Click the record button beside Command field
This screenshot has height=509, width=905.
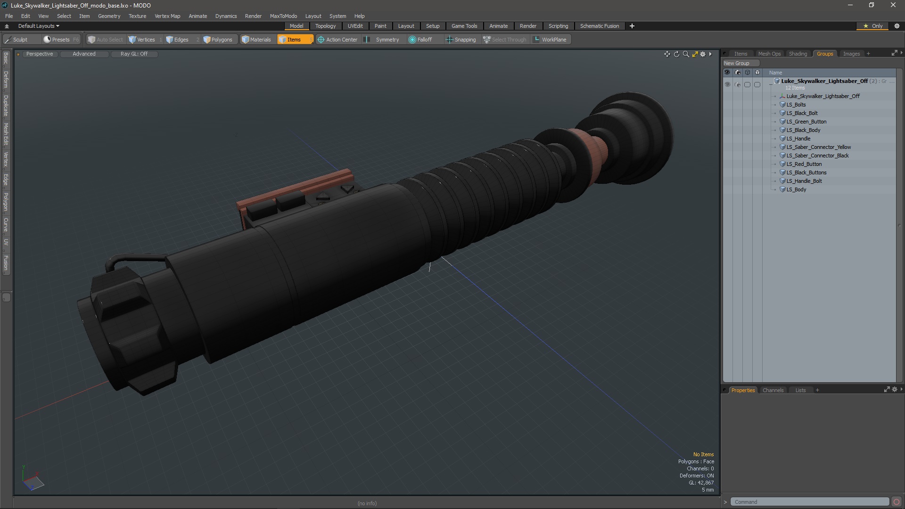click(x=896, y=502)
